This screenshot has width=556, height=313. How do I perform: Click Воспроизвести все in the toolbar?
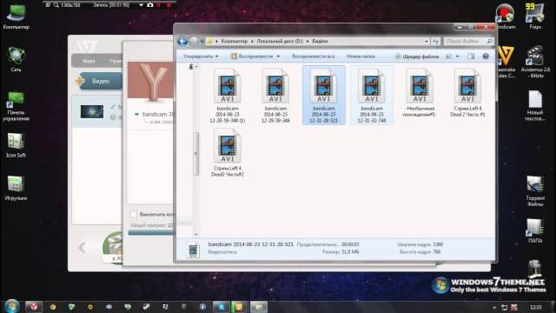click(313, 56)
